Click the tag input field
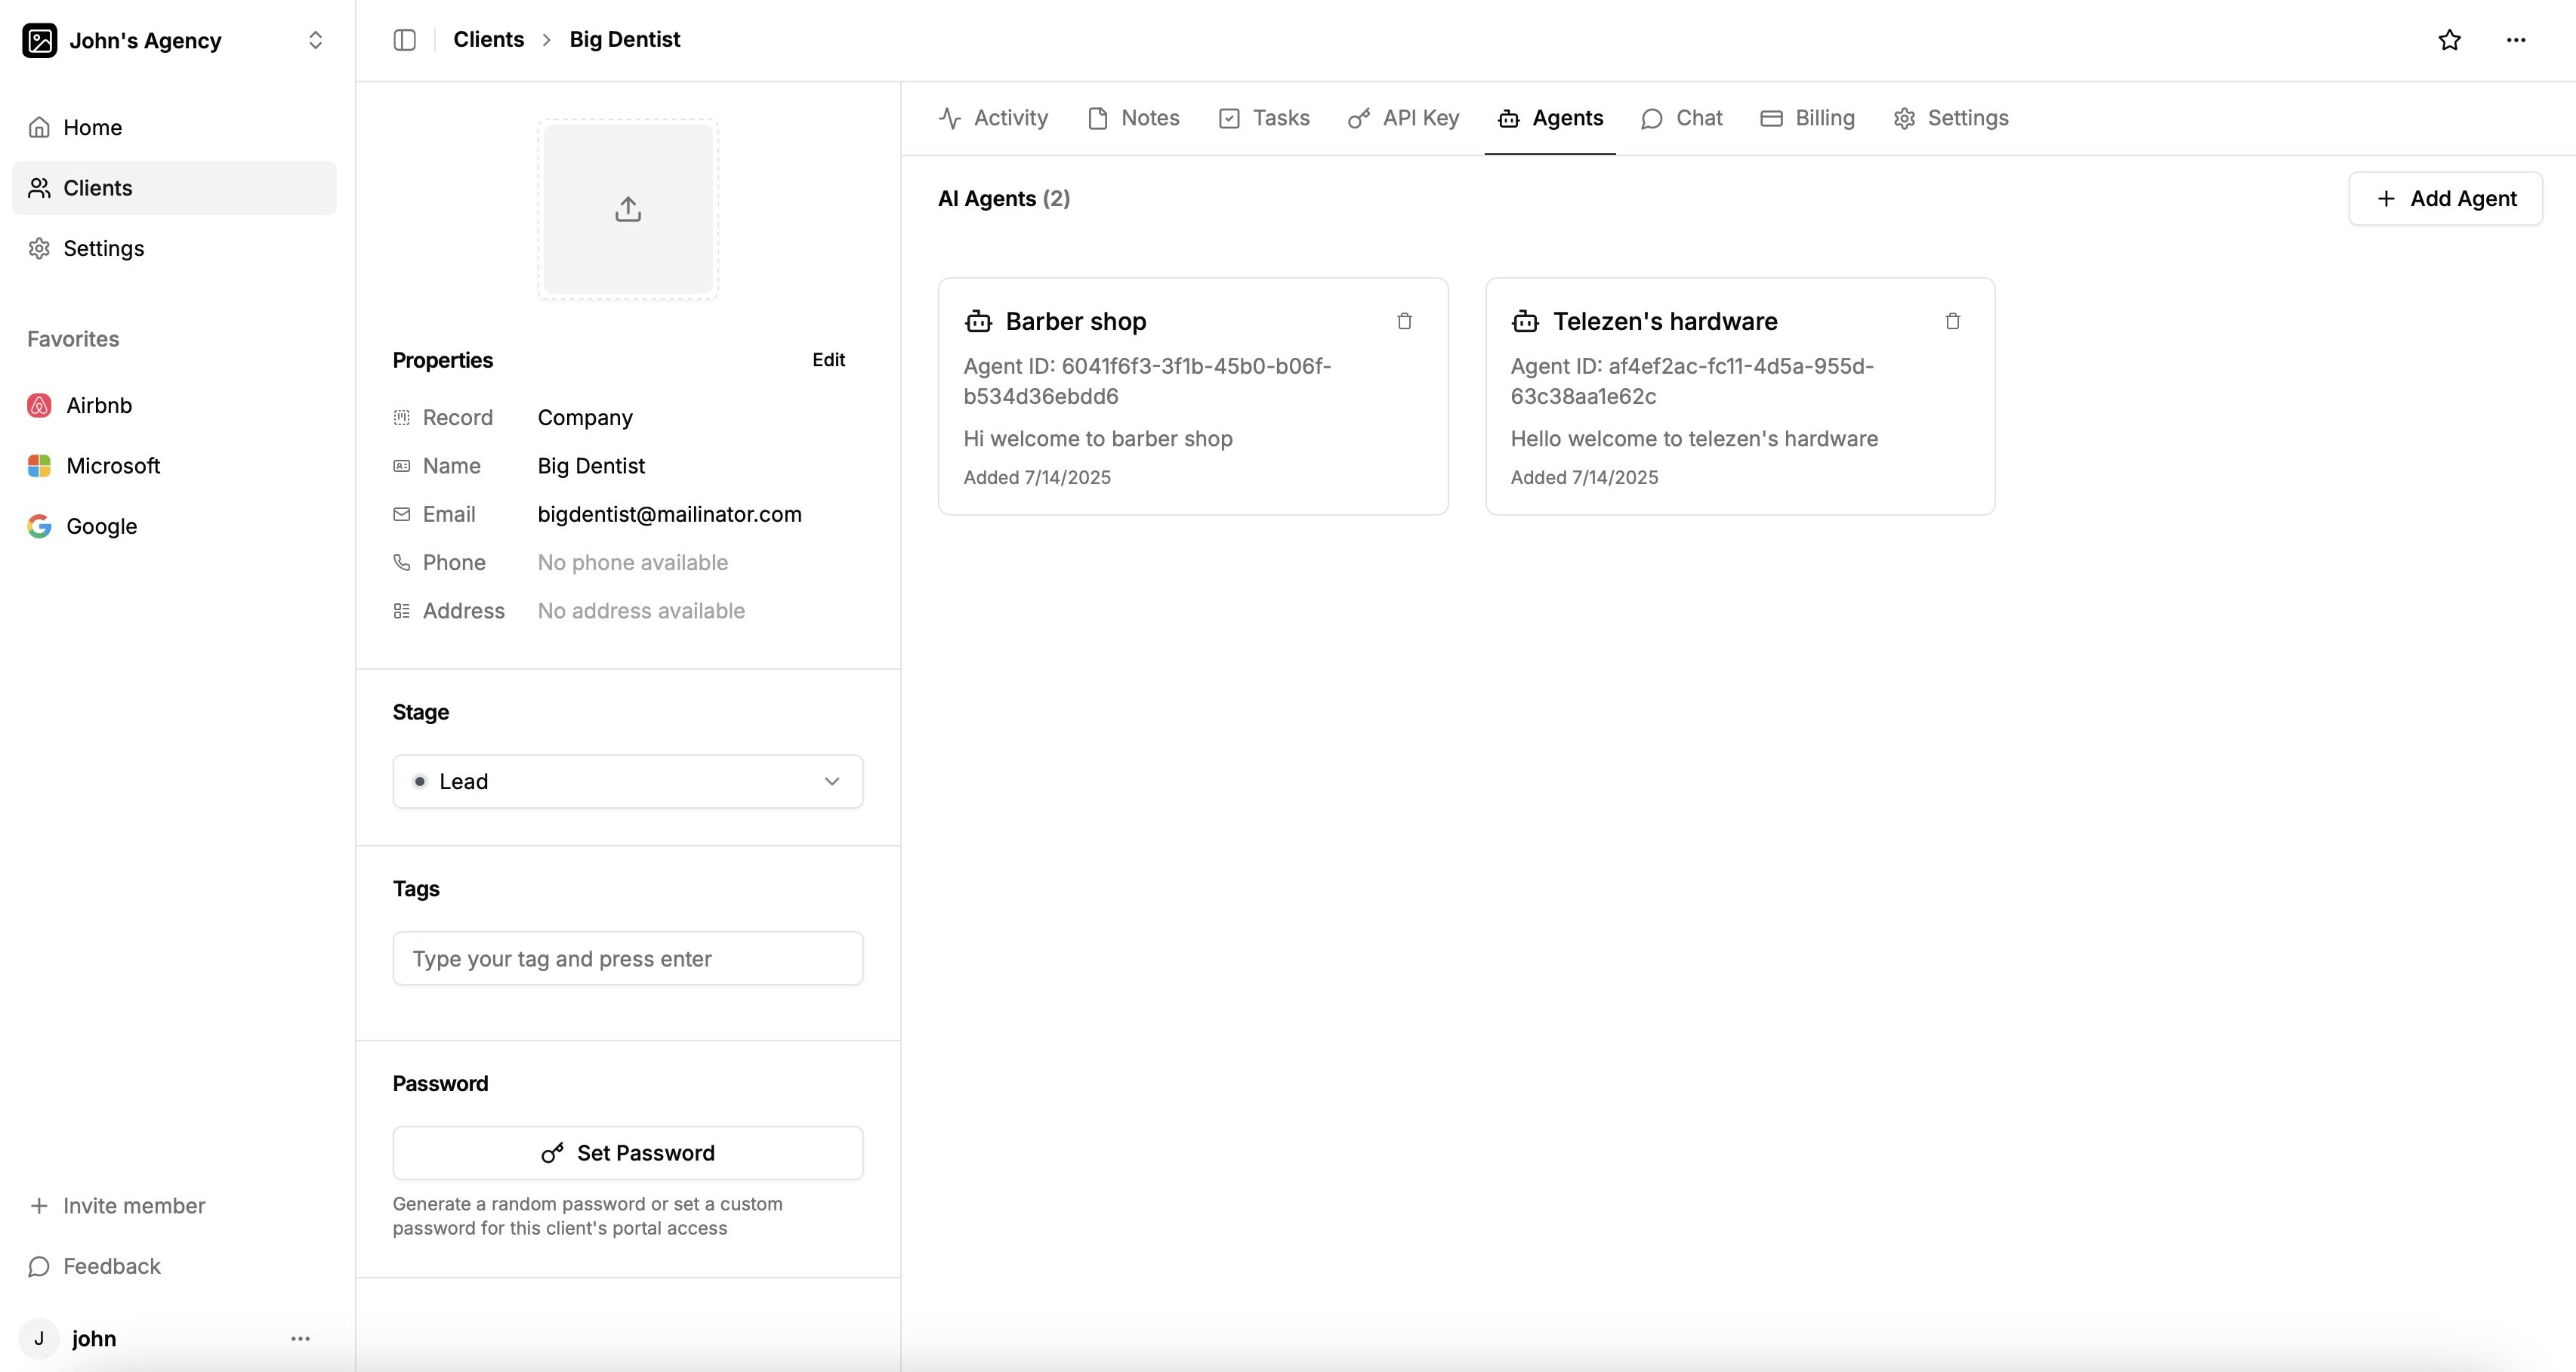This screenshot has width=2576, height=1372. click(627, 957)
